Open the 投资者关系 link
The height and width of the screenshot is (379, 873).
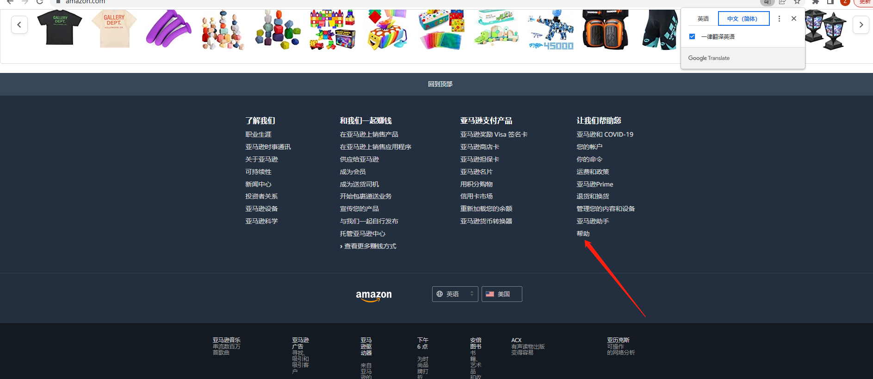click(261, 196)
